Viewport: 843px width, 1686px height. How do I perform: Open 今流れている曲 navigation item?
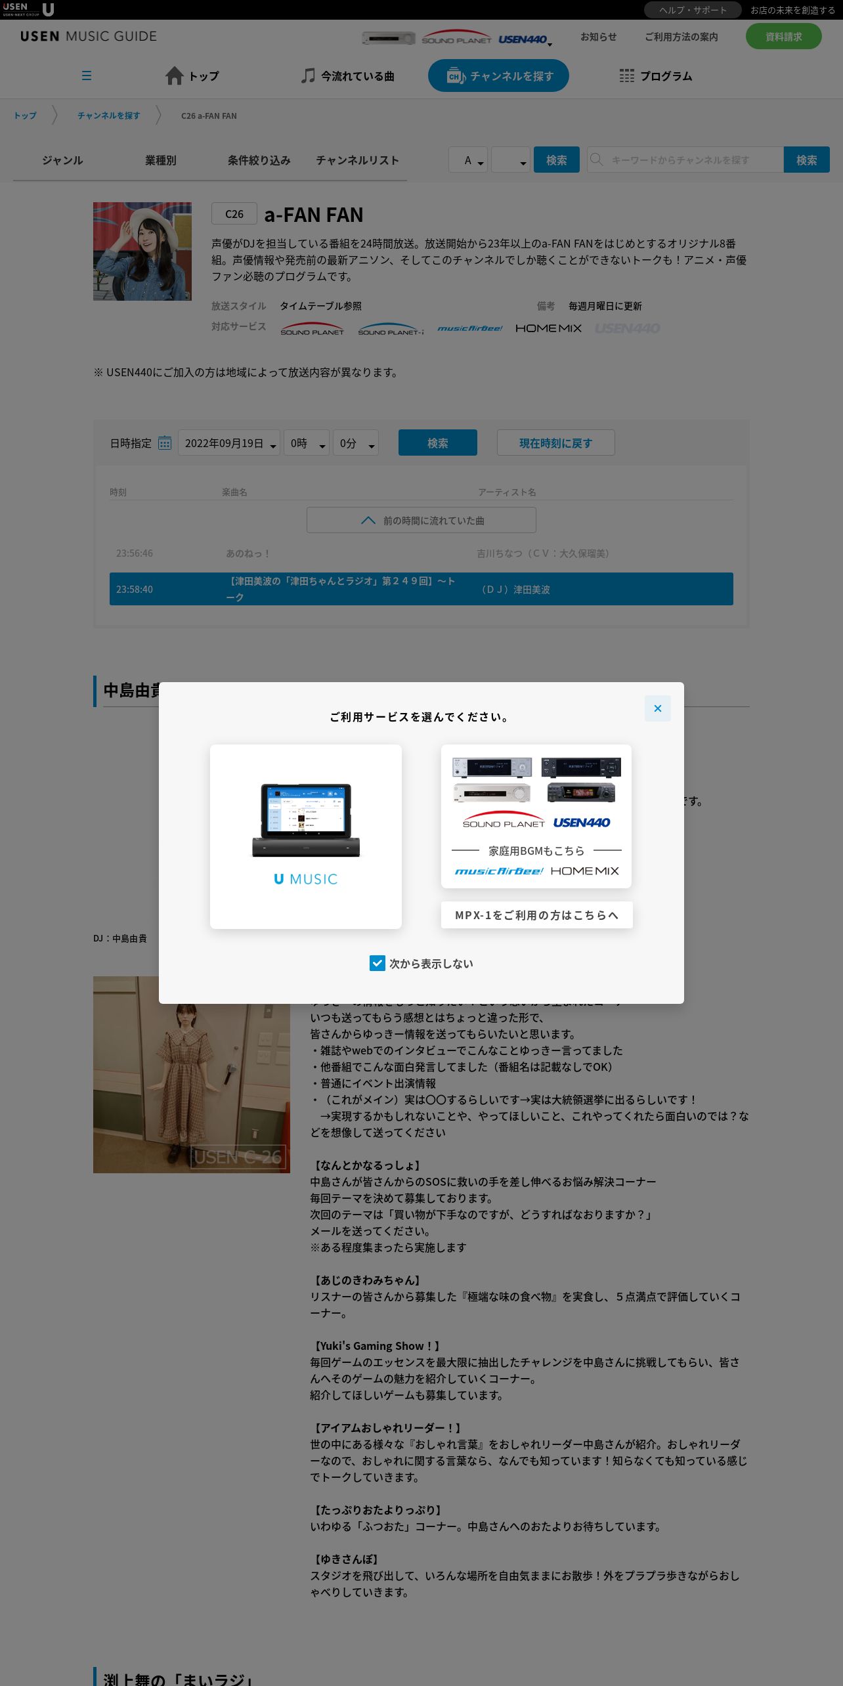(348, 76)
